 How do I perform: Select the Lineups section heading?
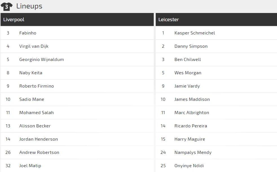[29, 6]
